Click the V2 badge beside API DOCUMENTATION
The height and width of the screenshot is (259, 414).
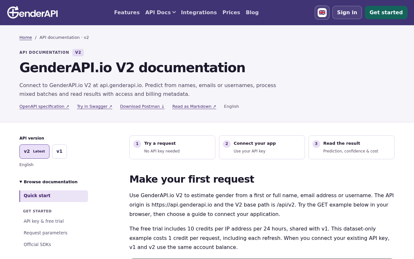click(x=78, y=52)
